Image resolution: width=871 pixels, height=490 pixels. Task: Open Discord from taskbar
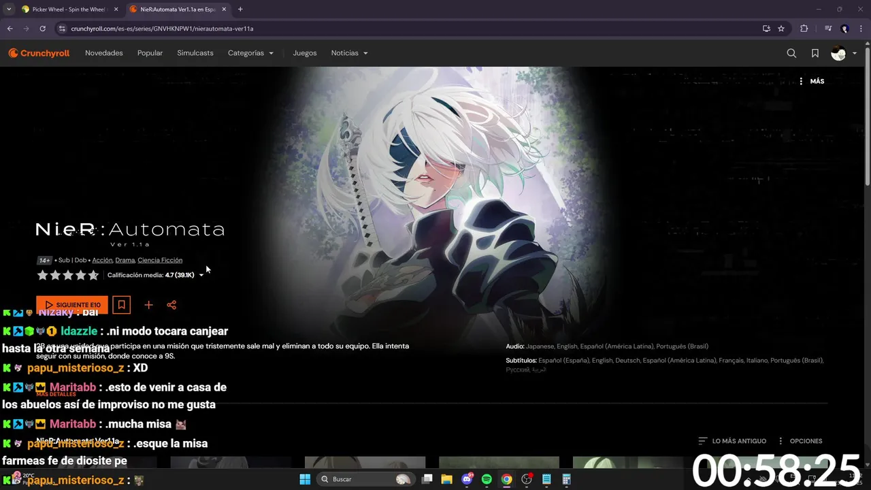[x=467, y=479]
